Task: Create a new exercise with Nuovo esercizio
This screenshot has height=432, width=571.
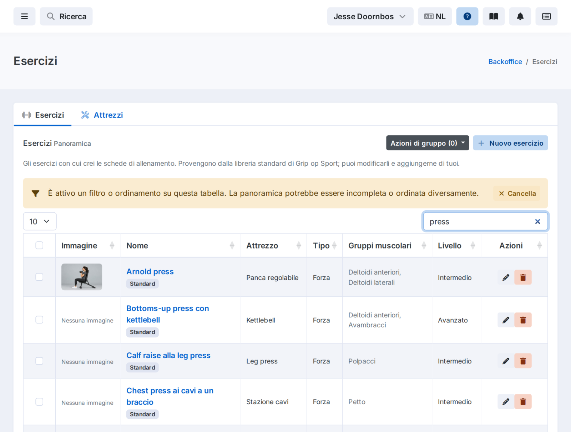Action: pyautogui.click(x=510, y=143)
